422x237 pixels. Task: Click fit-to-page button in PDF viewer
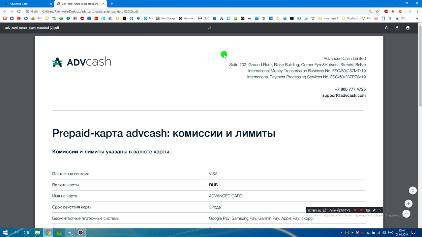tap(412, 191)
